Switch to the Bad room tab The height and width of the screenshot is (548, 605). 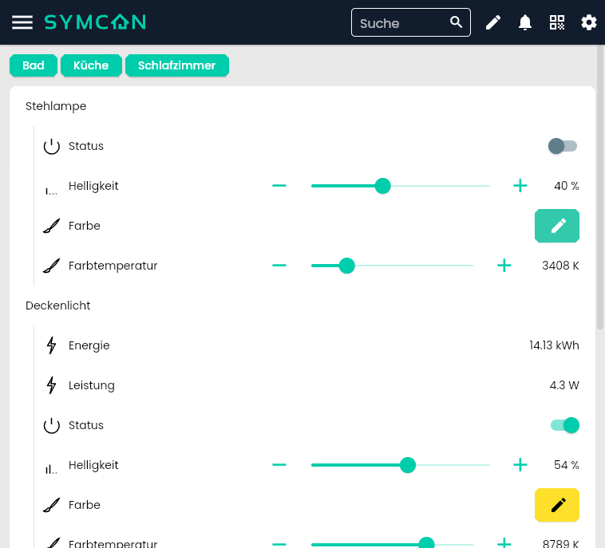pos(34,65)
